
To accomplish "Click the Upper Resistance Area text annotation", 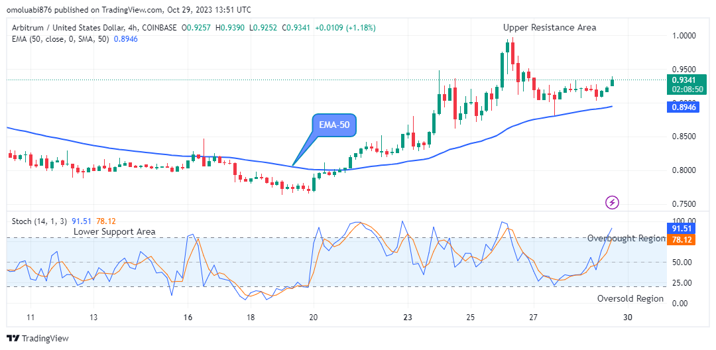I will coord(549,27).
